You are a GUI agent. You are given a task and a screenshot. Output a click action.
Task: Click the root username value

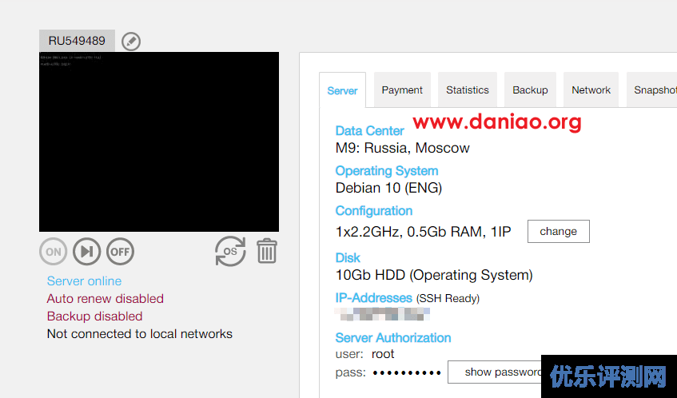(x=383, y=354)
